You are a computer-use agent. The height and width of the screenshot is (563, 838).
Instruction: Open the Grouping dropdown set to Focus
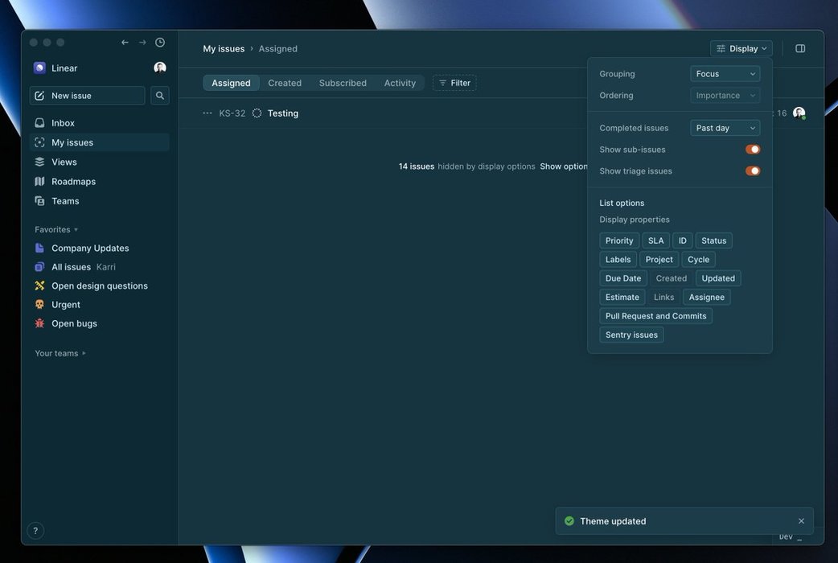coord(725,74)
